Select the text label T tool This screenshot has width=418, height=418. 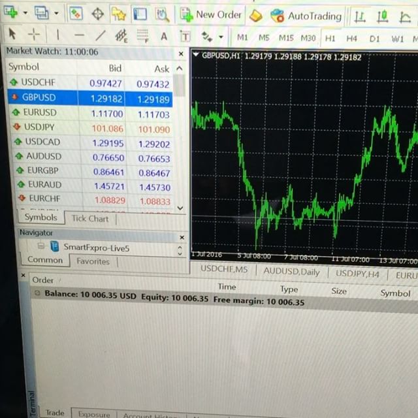[x=185, y=37]
